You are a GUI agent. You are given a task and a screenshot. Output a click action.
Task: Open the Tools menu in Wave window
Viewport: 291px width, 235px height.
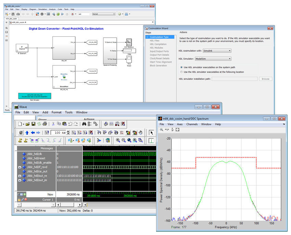(69, 112)
